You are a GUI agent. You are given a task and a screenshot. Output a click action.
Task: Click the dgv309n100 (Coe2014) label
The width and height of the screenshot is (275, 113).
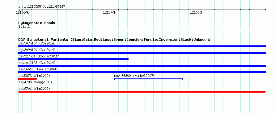pyautogui.click(x=37, y=50)
